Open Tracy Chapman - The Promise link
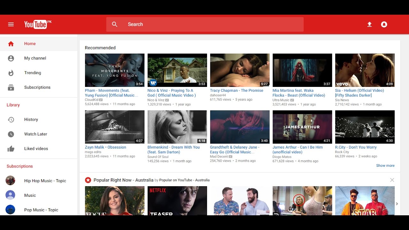 click(x=236, y=90)
